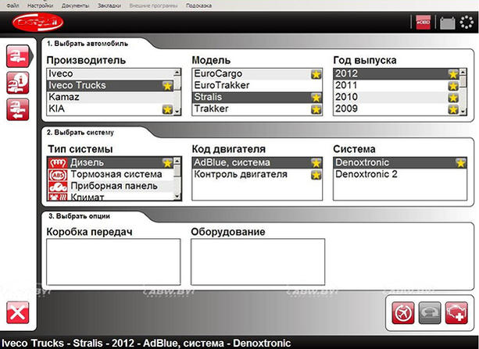Toggle favorite star for Stralis
The image size is (479, 349).
(x=316, y=98)
